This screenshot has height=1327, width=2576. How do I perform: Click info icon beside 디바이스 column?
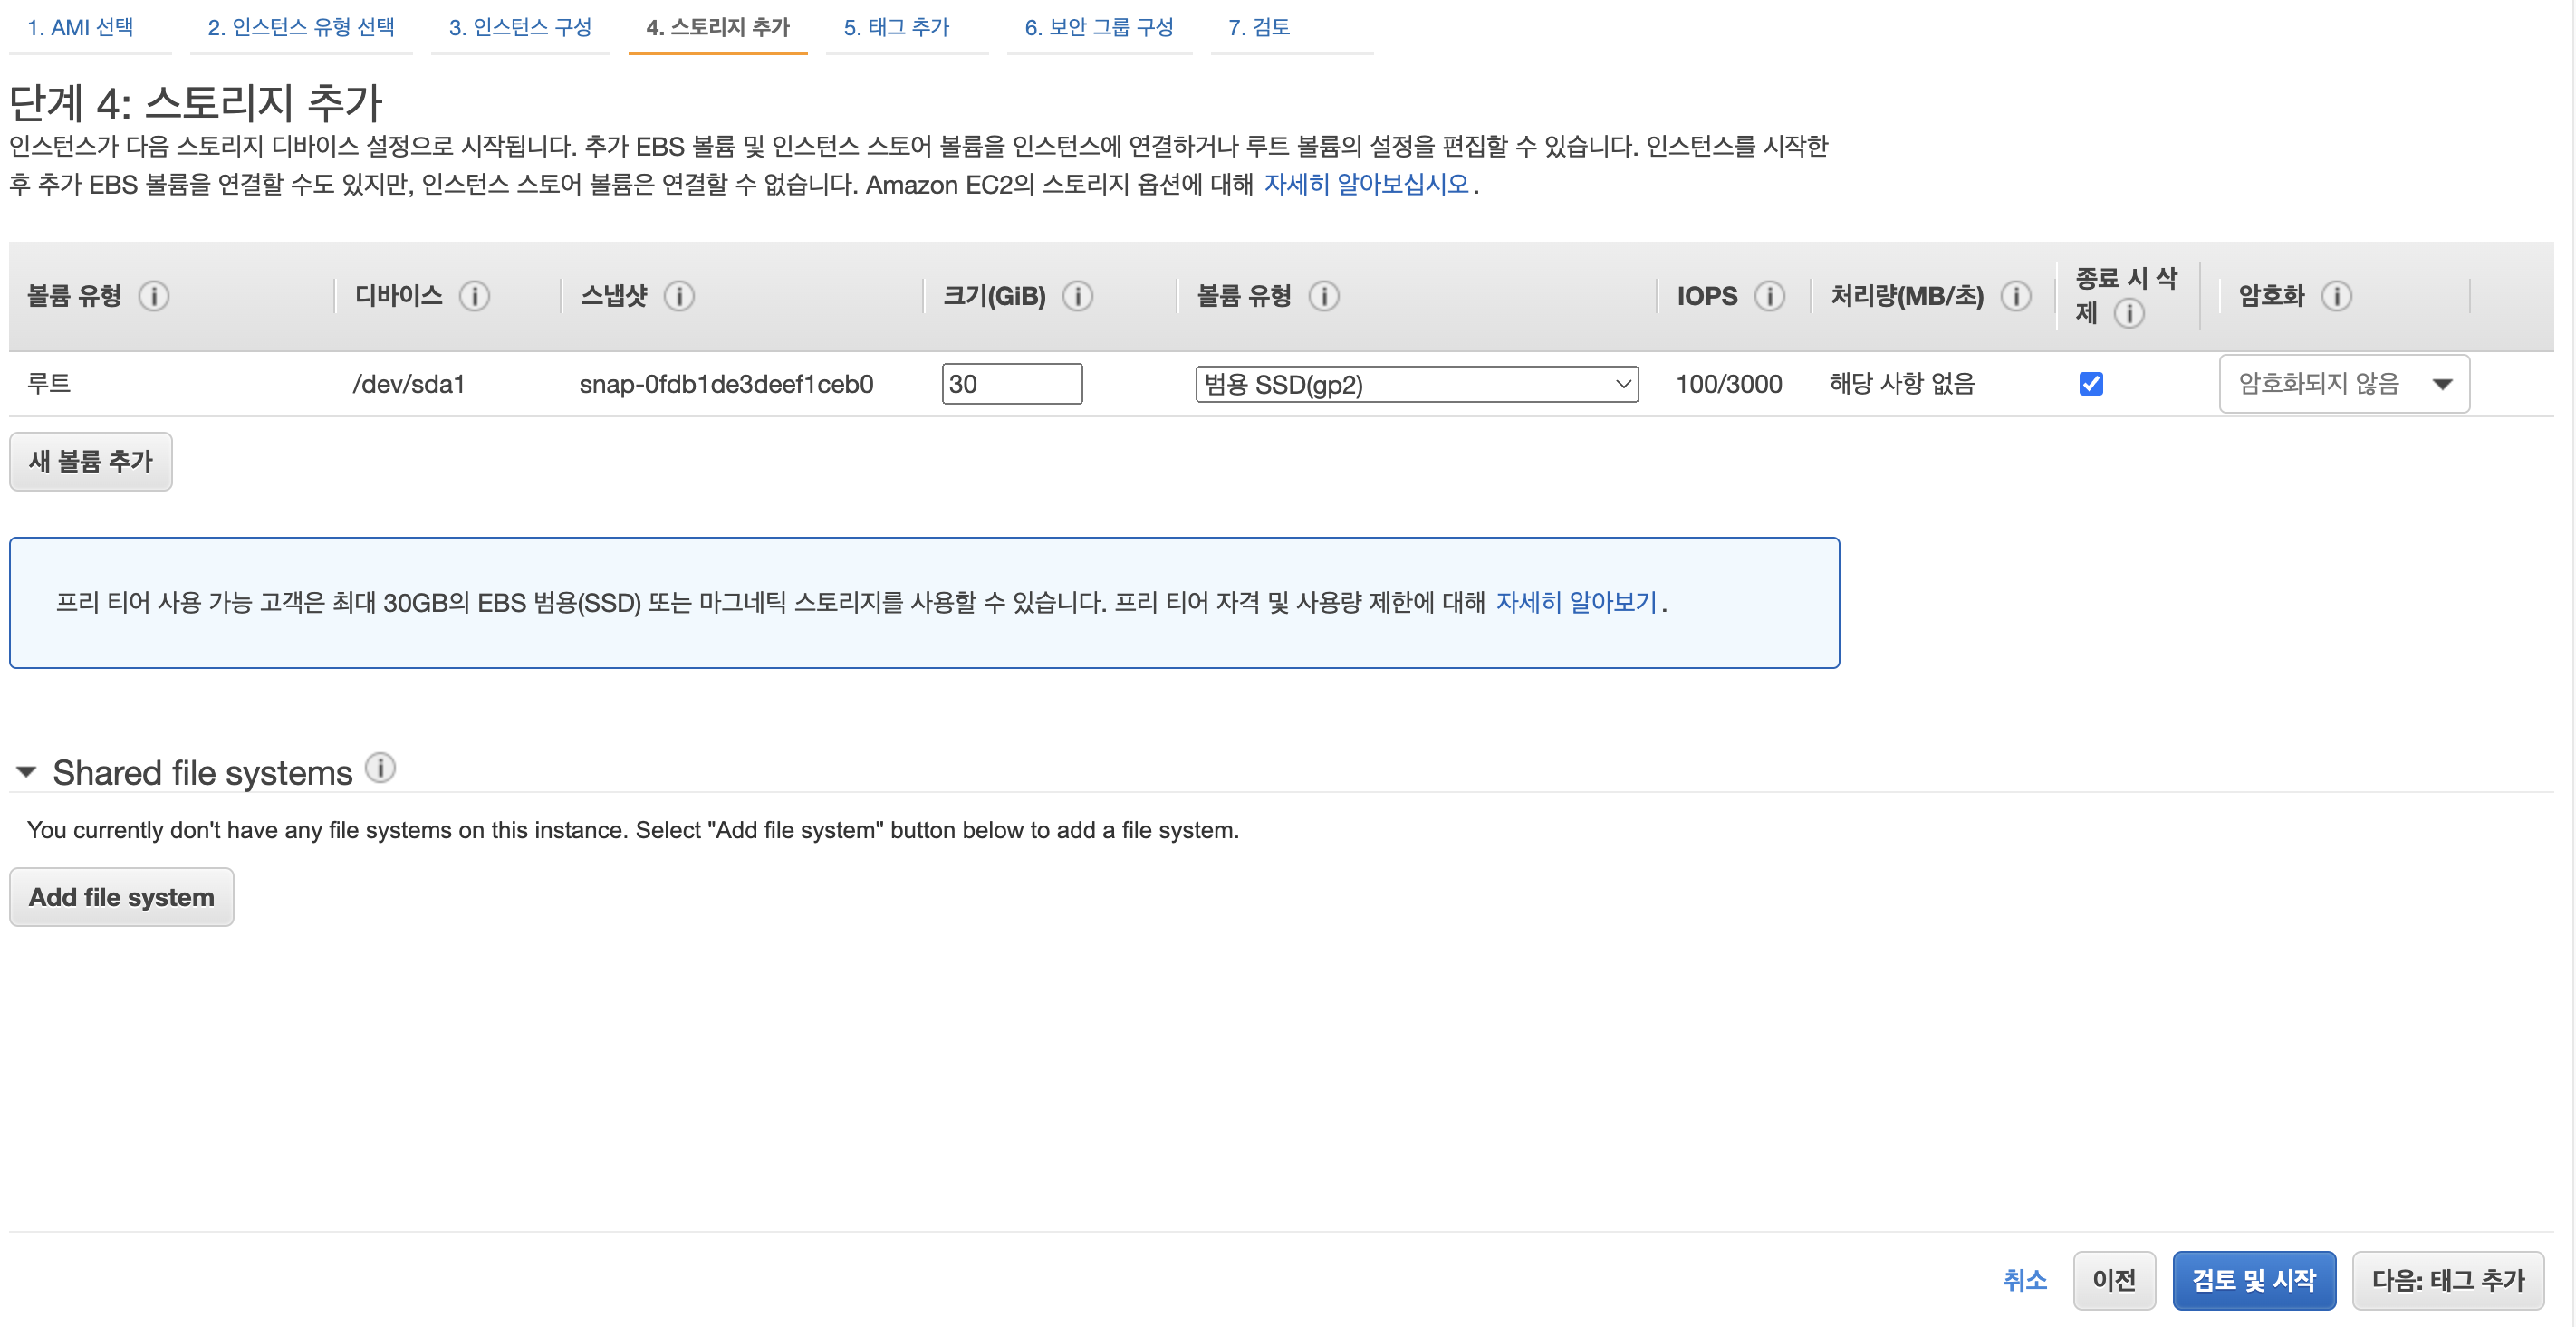[x=474, y=296]
